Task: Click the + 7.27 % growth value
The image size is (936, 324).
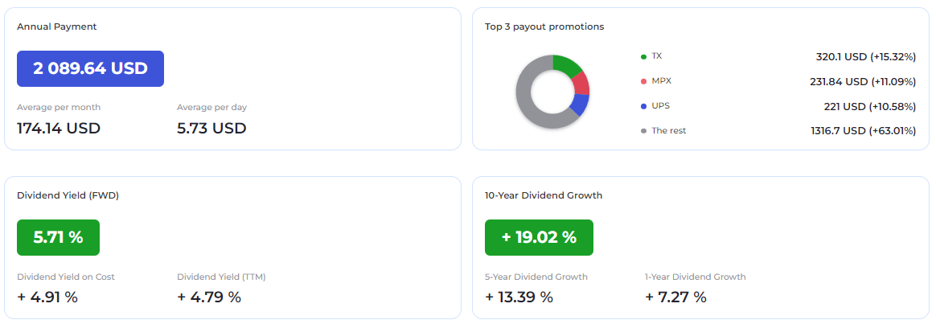Action: (x=675, y=297)
